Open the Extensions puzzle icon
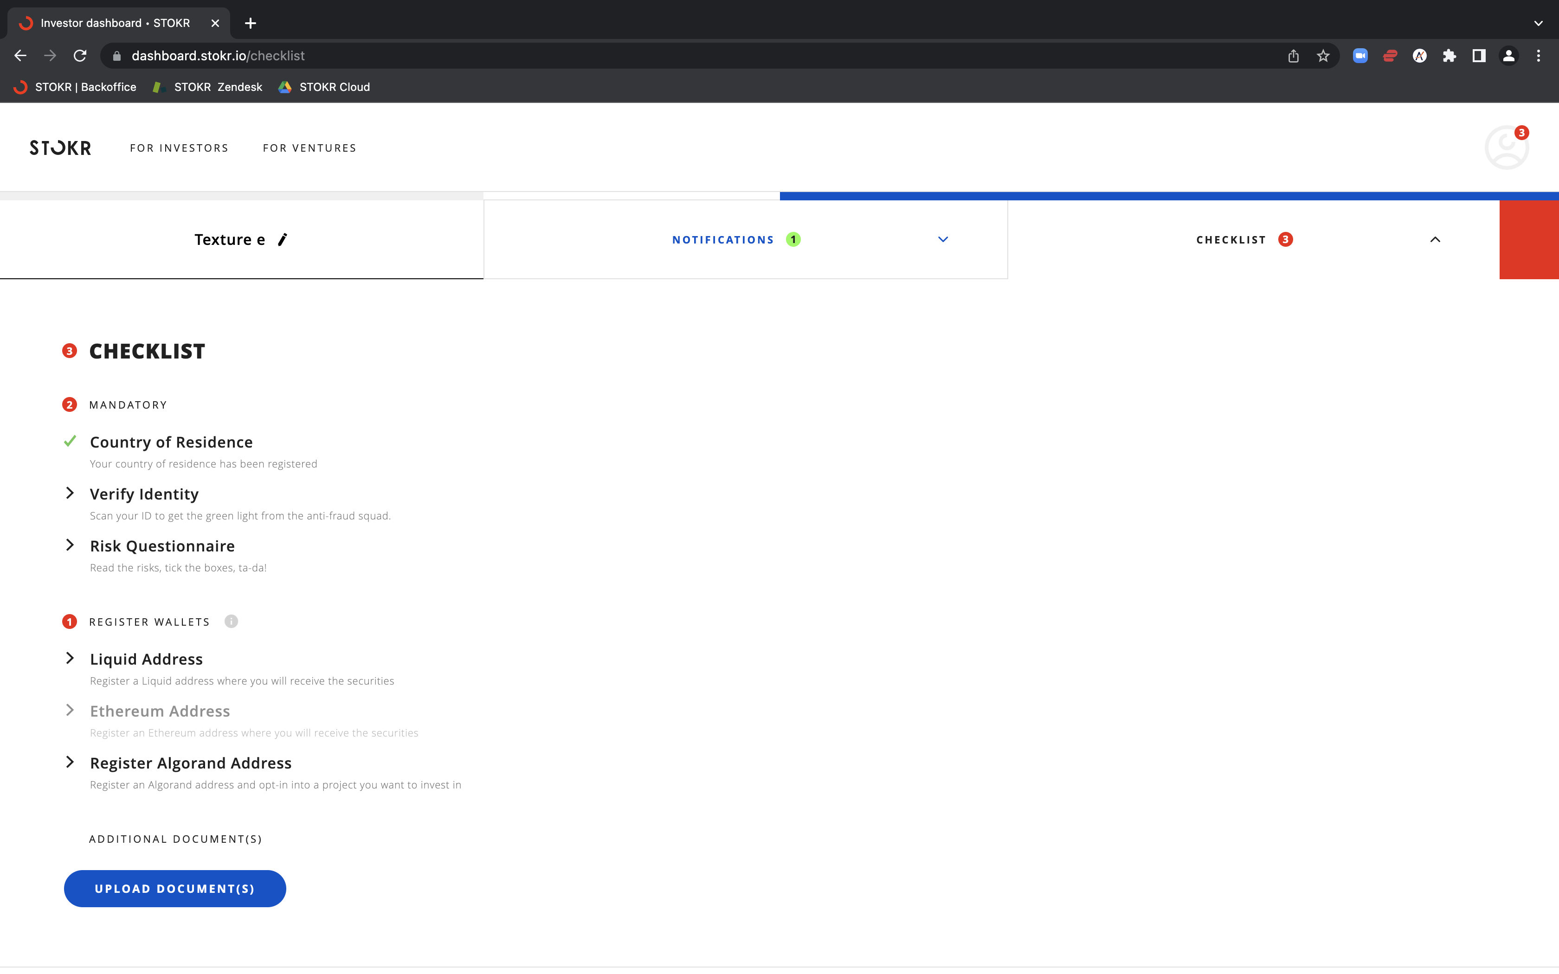1559x974 pixels. pyautogui.click(x=1449, y=56)
